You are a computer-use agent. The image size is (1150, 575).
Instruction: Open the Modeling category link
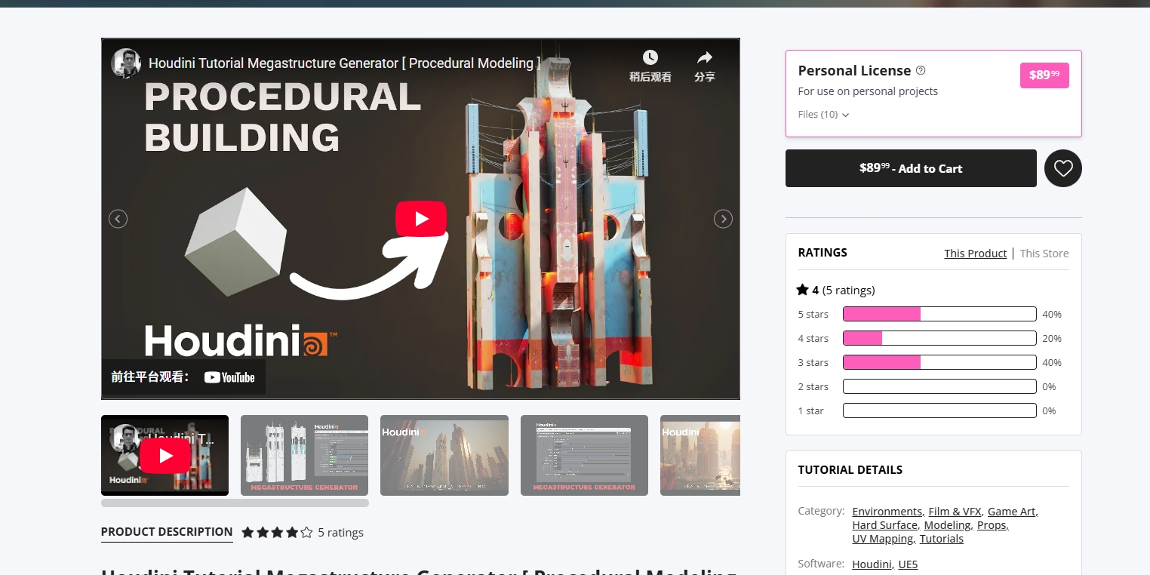pos(947,525)
